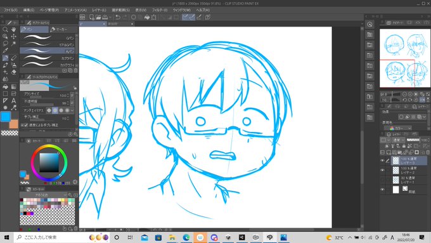
Task: Select the Auto Select magic wand tool
Action: click(13, 44)
